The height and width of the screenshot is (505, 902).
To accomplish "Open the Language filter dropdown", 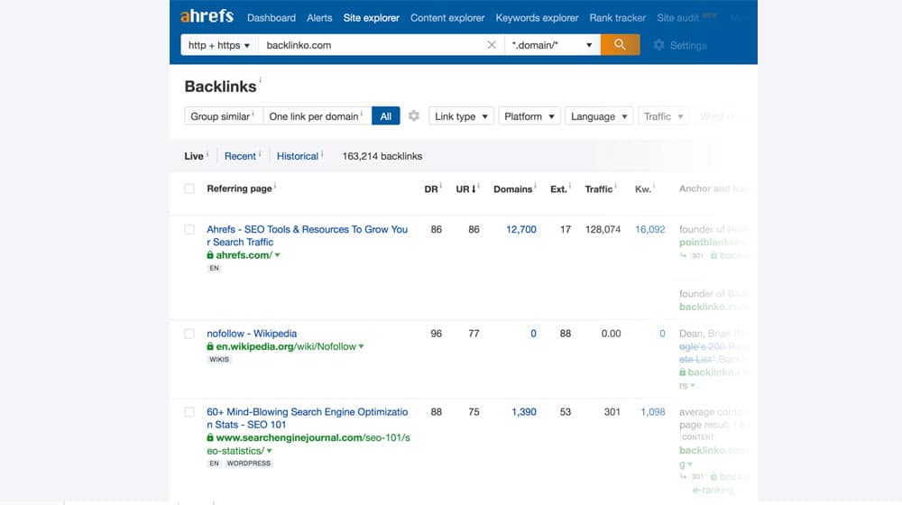I will point(599,116).
